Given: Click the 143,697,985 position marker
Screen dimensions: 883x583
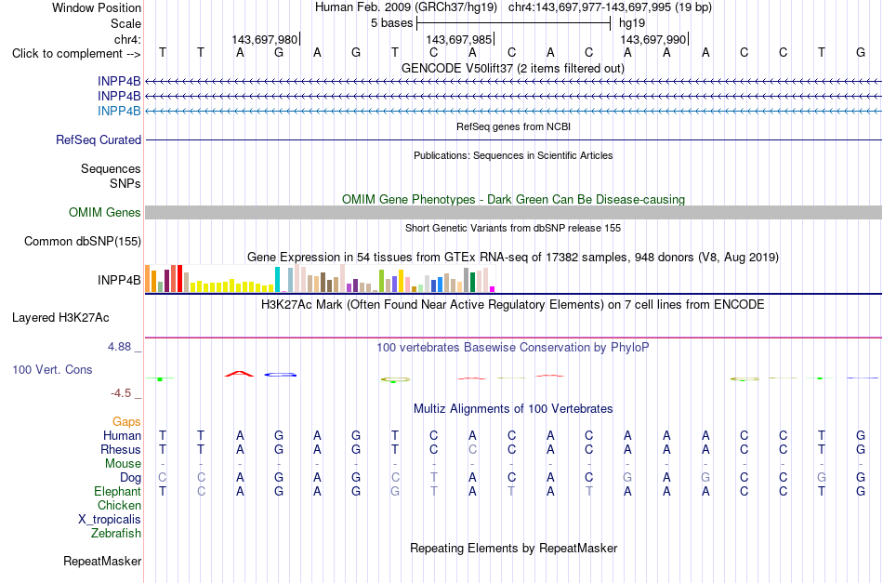Looking at the screenshot, I should coord(459,39).
